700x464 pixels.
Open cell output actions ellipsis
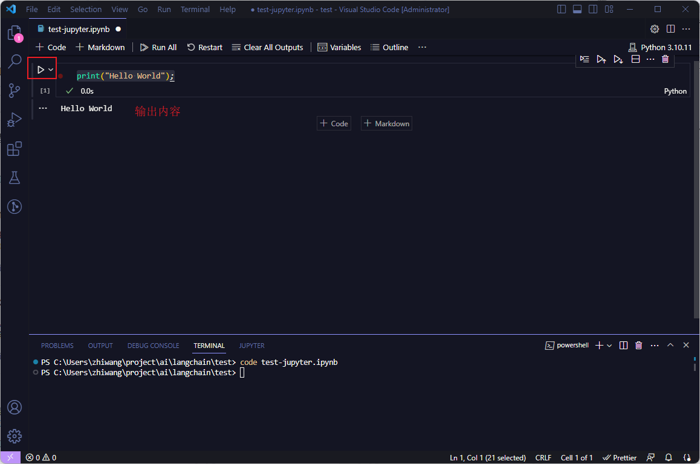[x=43, y=108]
